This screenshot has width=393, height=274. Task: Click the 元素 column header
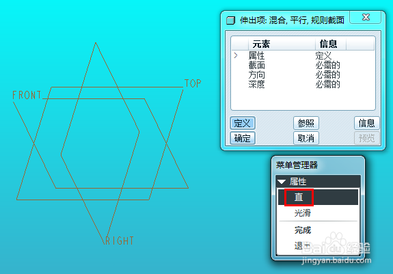point(282,44)
